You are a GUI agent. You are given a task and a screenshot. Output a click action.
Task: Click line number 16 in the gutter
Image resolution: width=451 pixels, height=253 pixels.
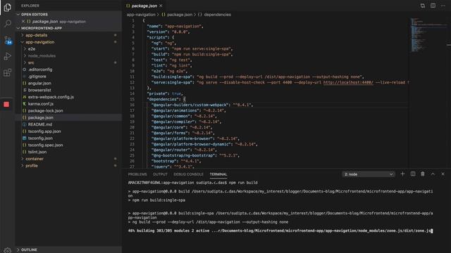(x=132, y=105)
